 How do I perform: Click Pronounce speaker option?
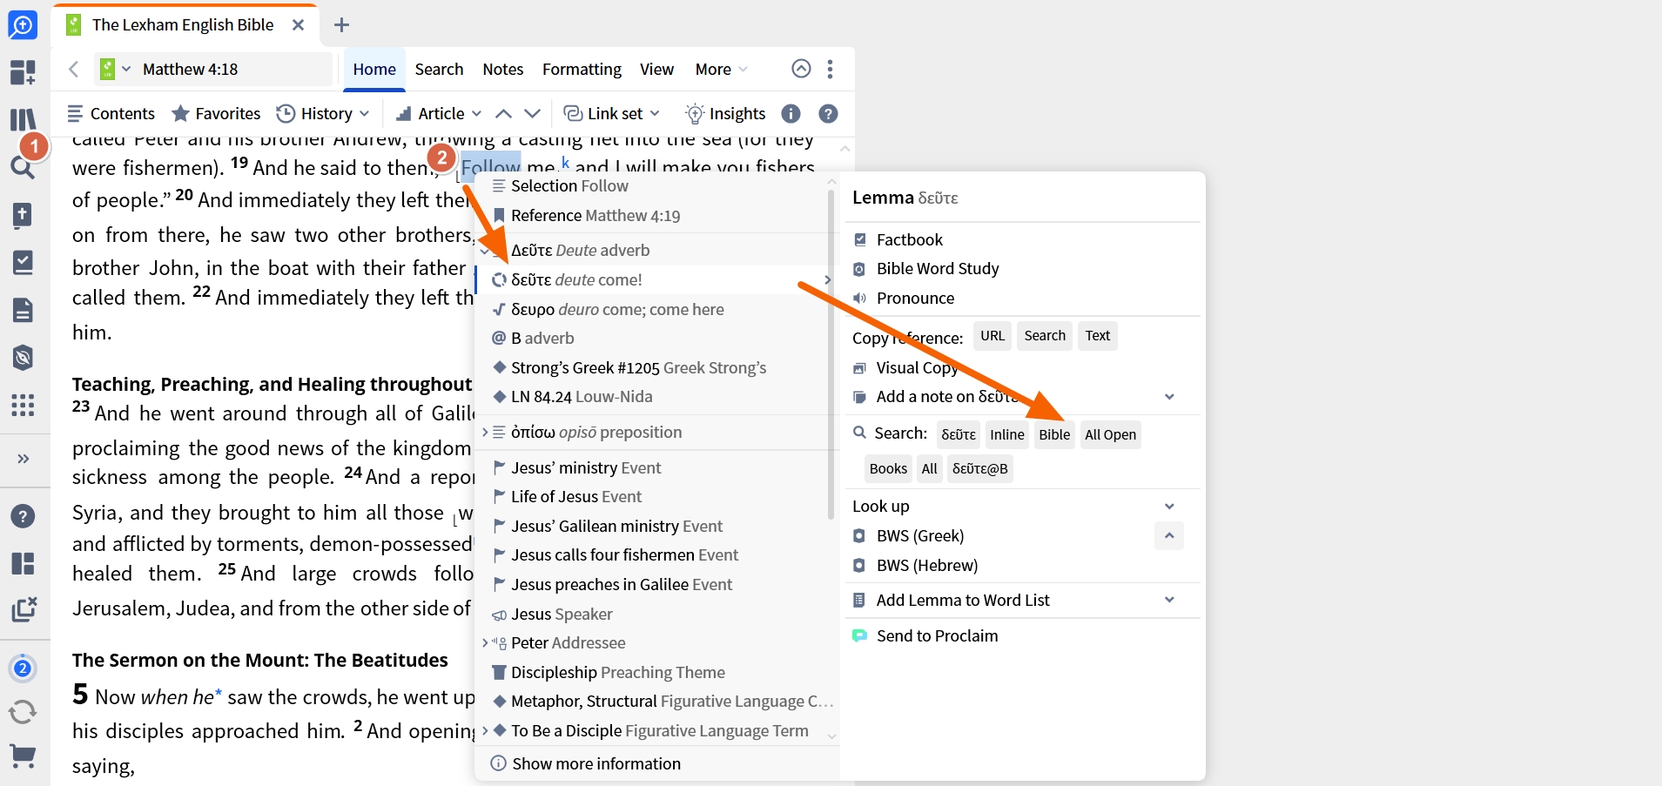[x=904, y=298]
